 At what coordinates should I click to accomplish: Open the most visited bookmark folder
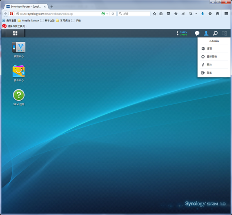click(x=9, y=20)
